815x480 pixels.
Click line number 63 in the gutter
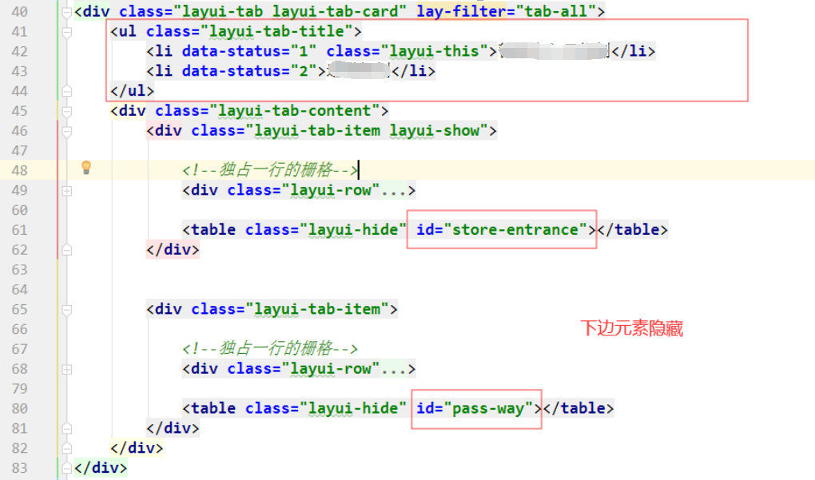(20, 270)
